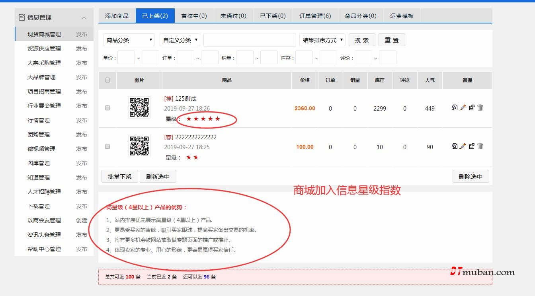Click the copy icon for product 2222222222222
Screen dimensions: 535x296
click(454, 146)
